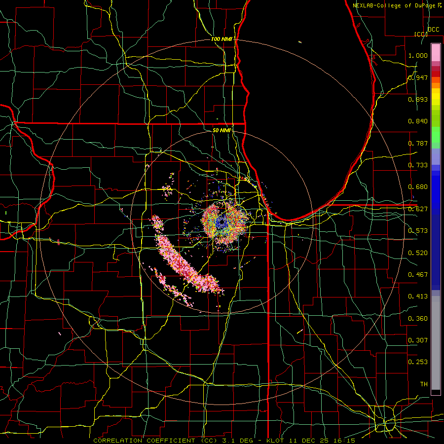The height and width of the screenshot is (444, 444).
Task: Select the 0.627 scale value
Action: coord(418,209)
